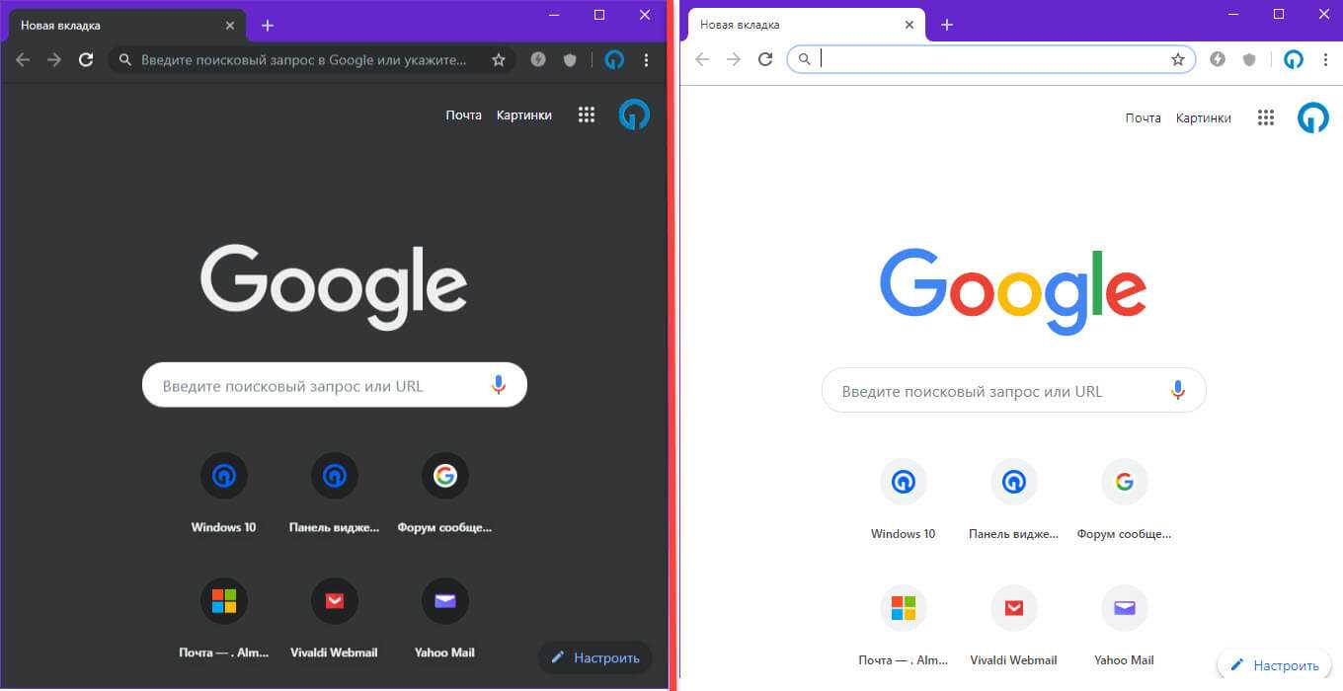Open 'Windows 10' shortcut in dark window
The height and width of the screenshot is (691, 1343).
224,492
